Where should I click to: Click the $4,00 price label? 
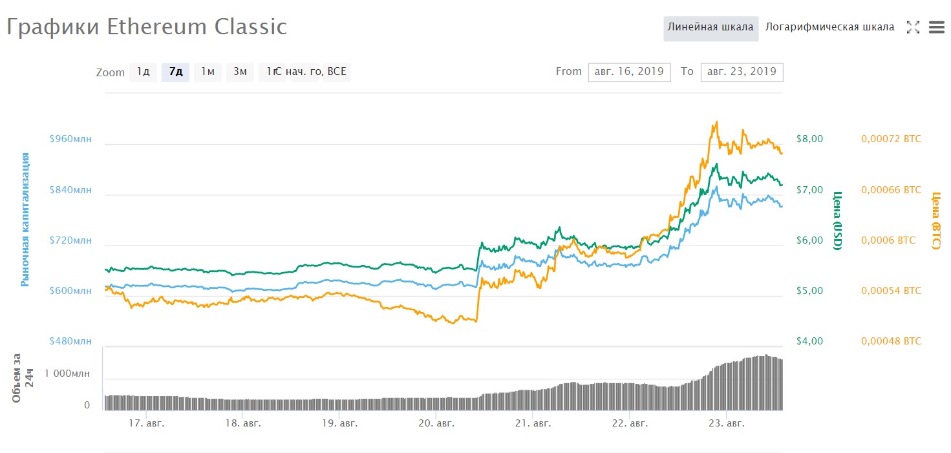tap(809, 341)
